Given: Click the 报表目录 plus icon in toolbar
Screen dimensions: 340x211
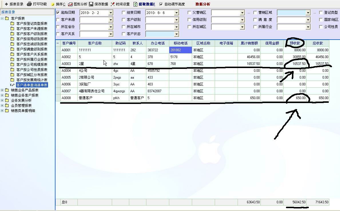Looking at the screenshot, I should coord(6,4).
